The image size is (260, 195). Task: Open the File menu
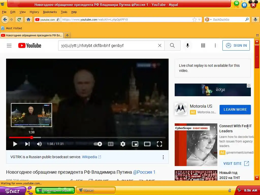point(4,12)
